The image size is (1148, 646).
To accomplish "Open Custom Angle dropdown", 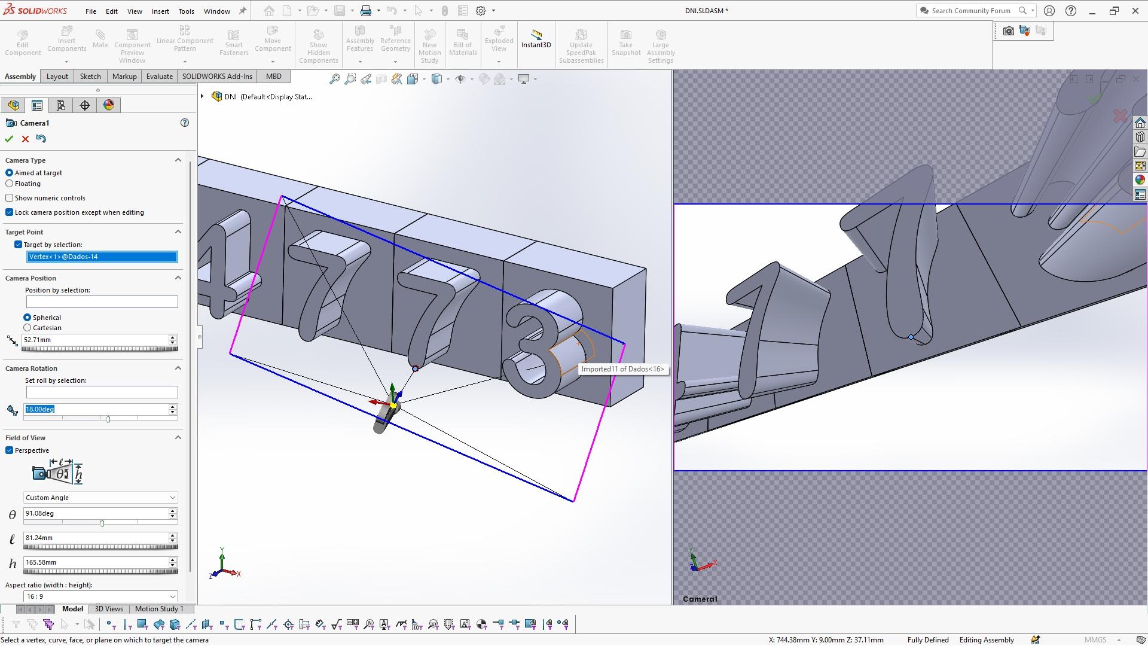I will pyautogui.click(x=100, y=498).
